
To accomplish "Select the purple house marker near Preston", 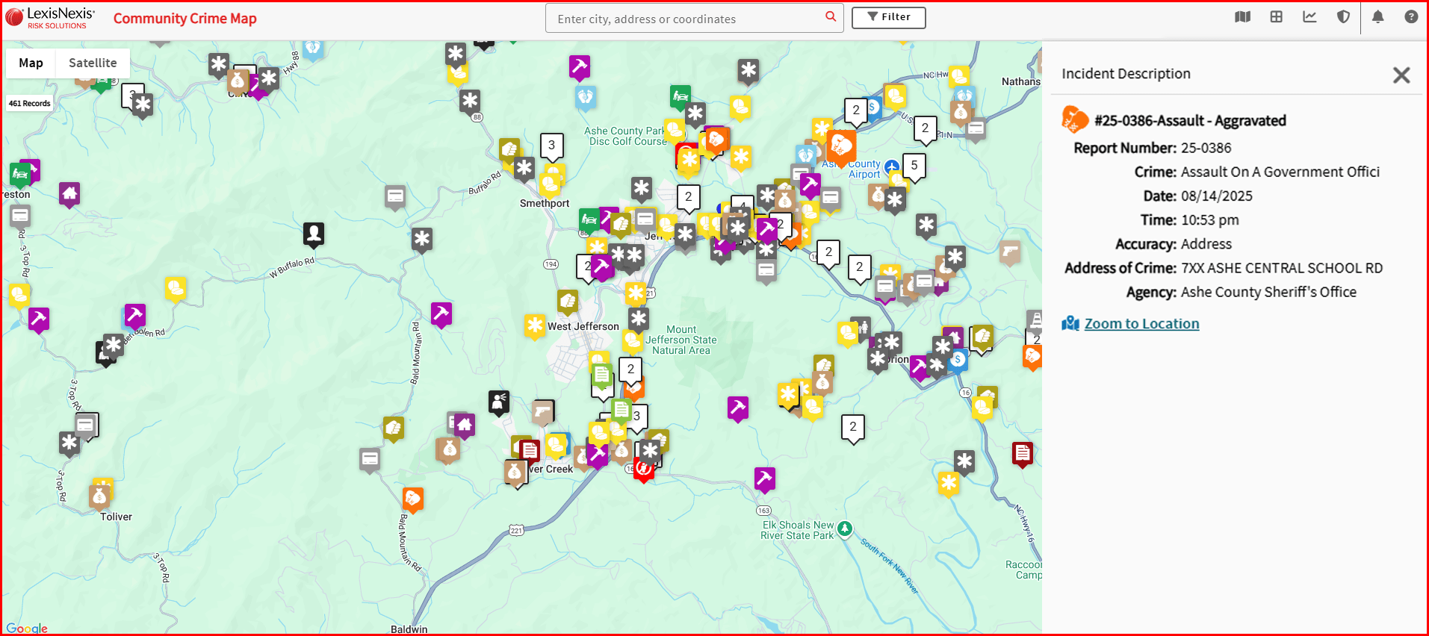I will click(x=69, y=194).
